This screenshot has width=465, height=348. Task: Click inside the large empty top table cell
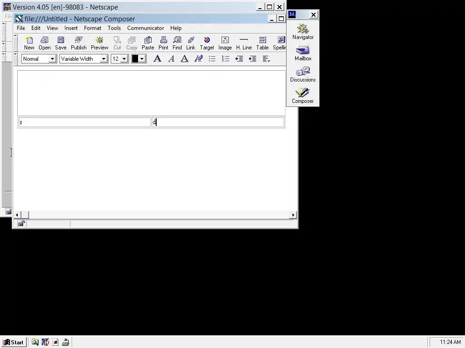point(151,93)
